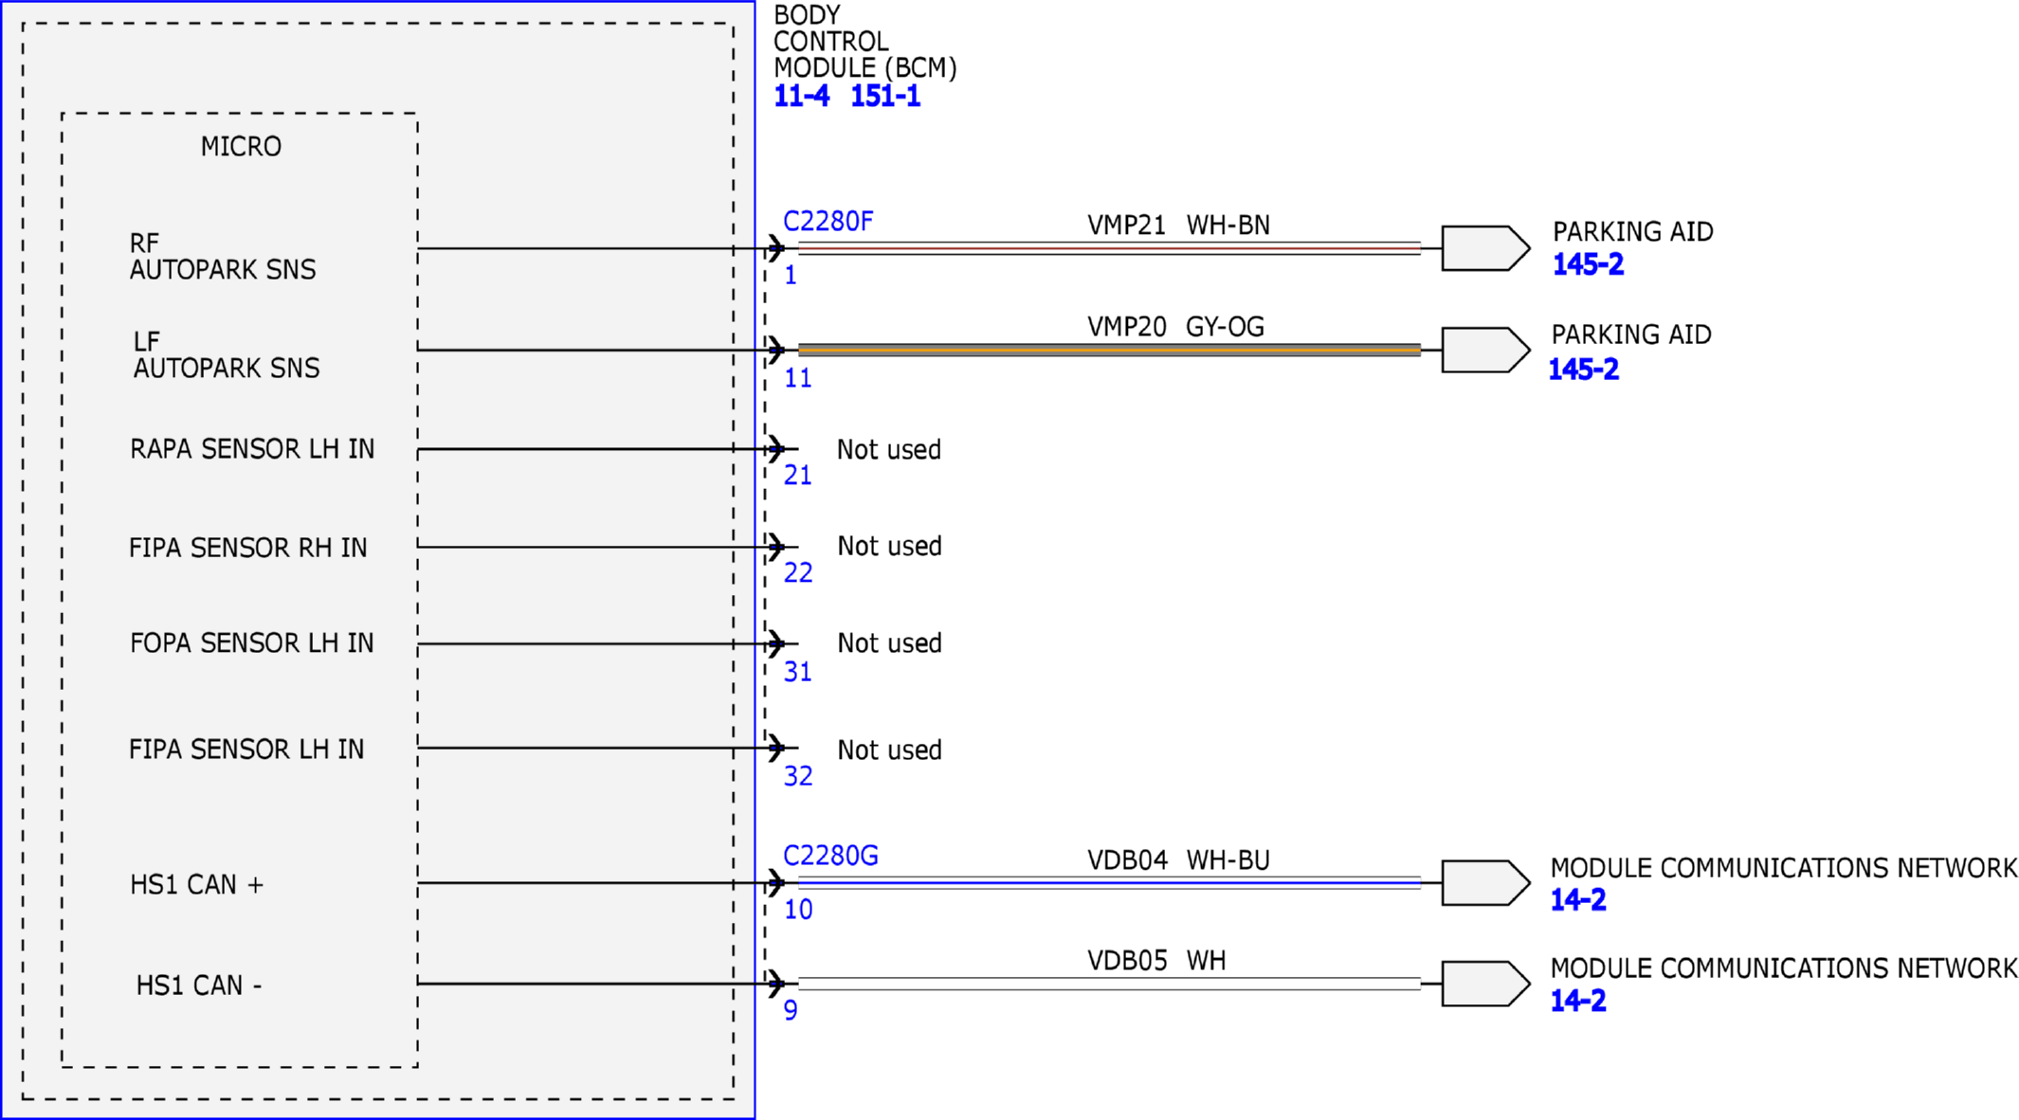Click the C2280G connector label
The image size is (2019, 1120).
tap(830, 856)
